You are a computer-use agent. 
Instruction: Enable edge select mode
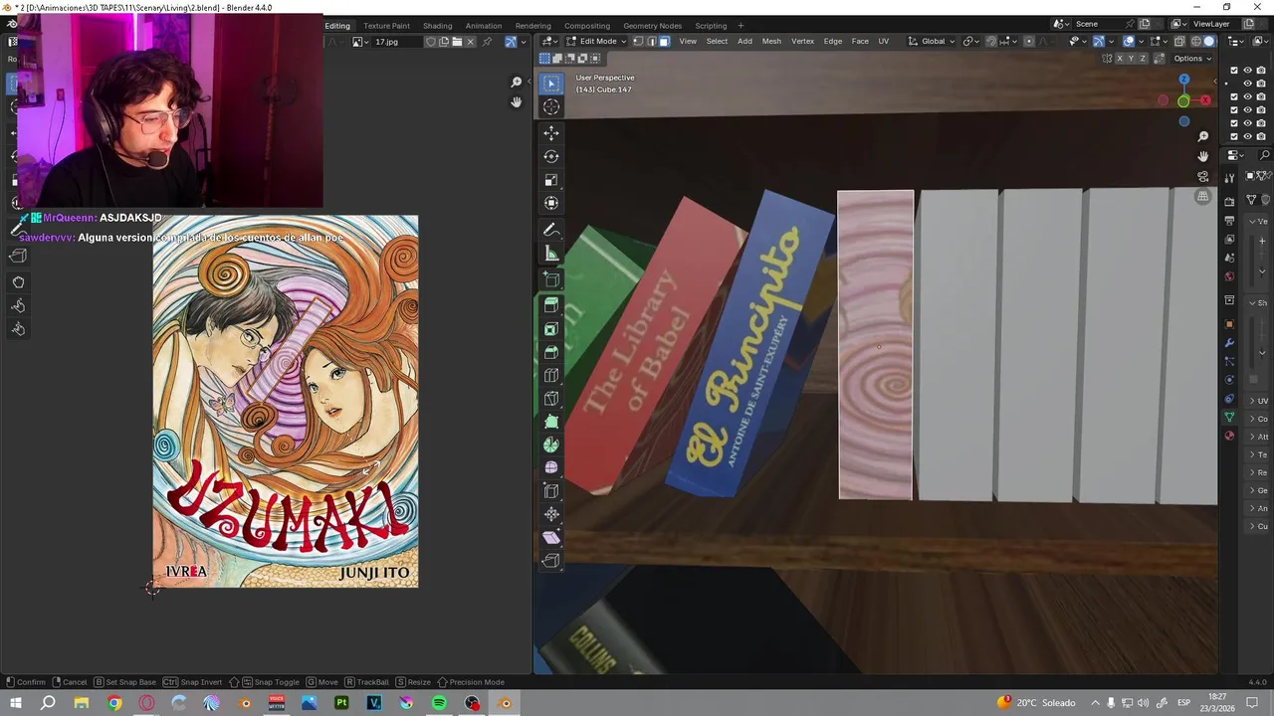[x=650, y=41]
